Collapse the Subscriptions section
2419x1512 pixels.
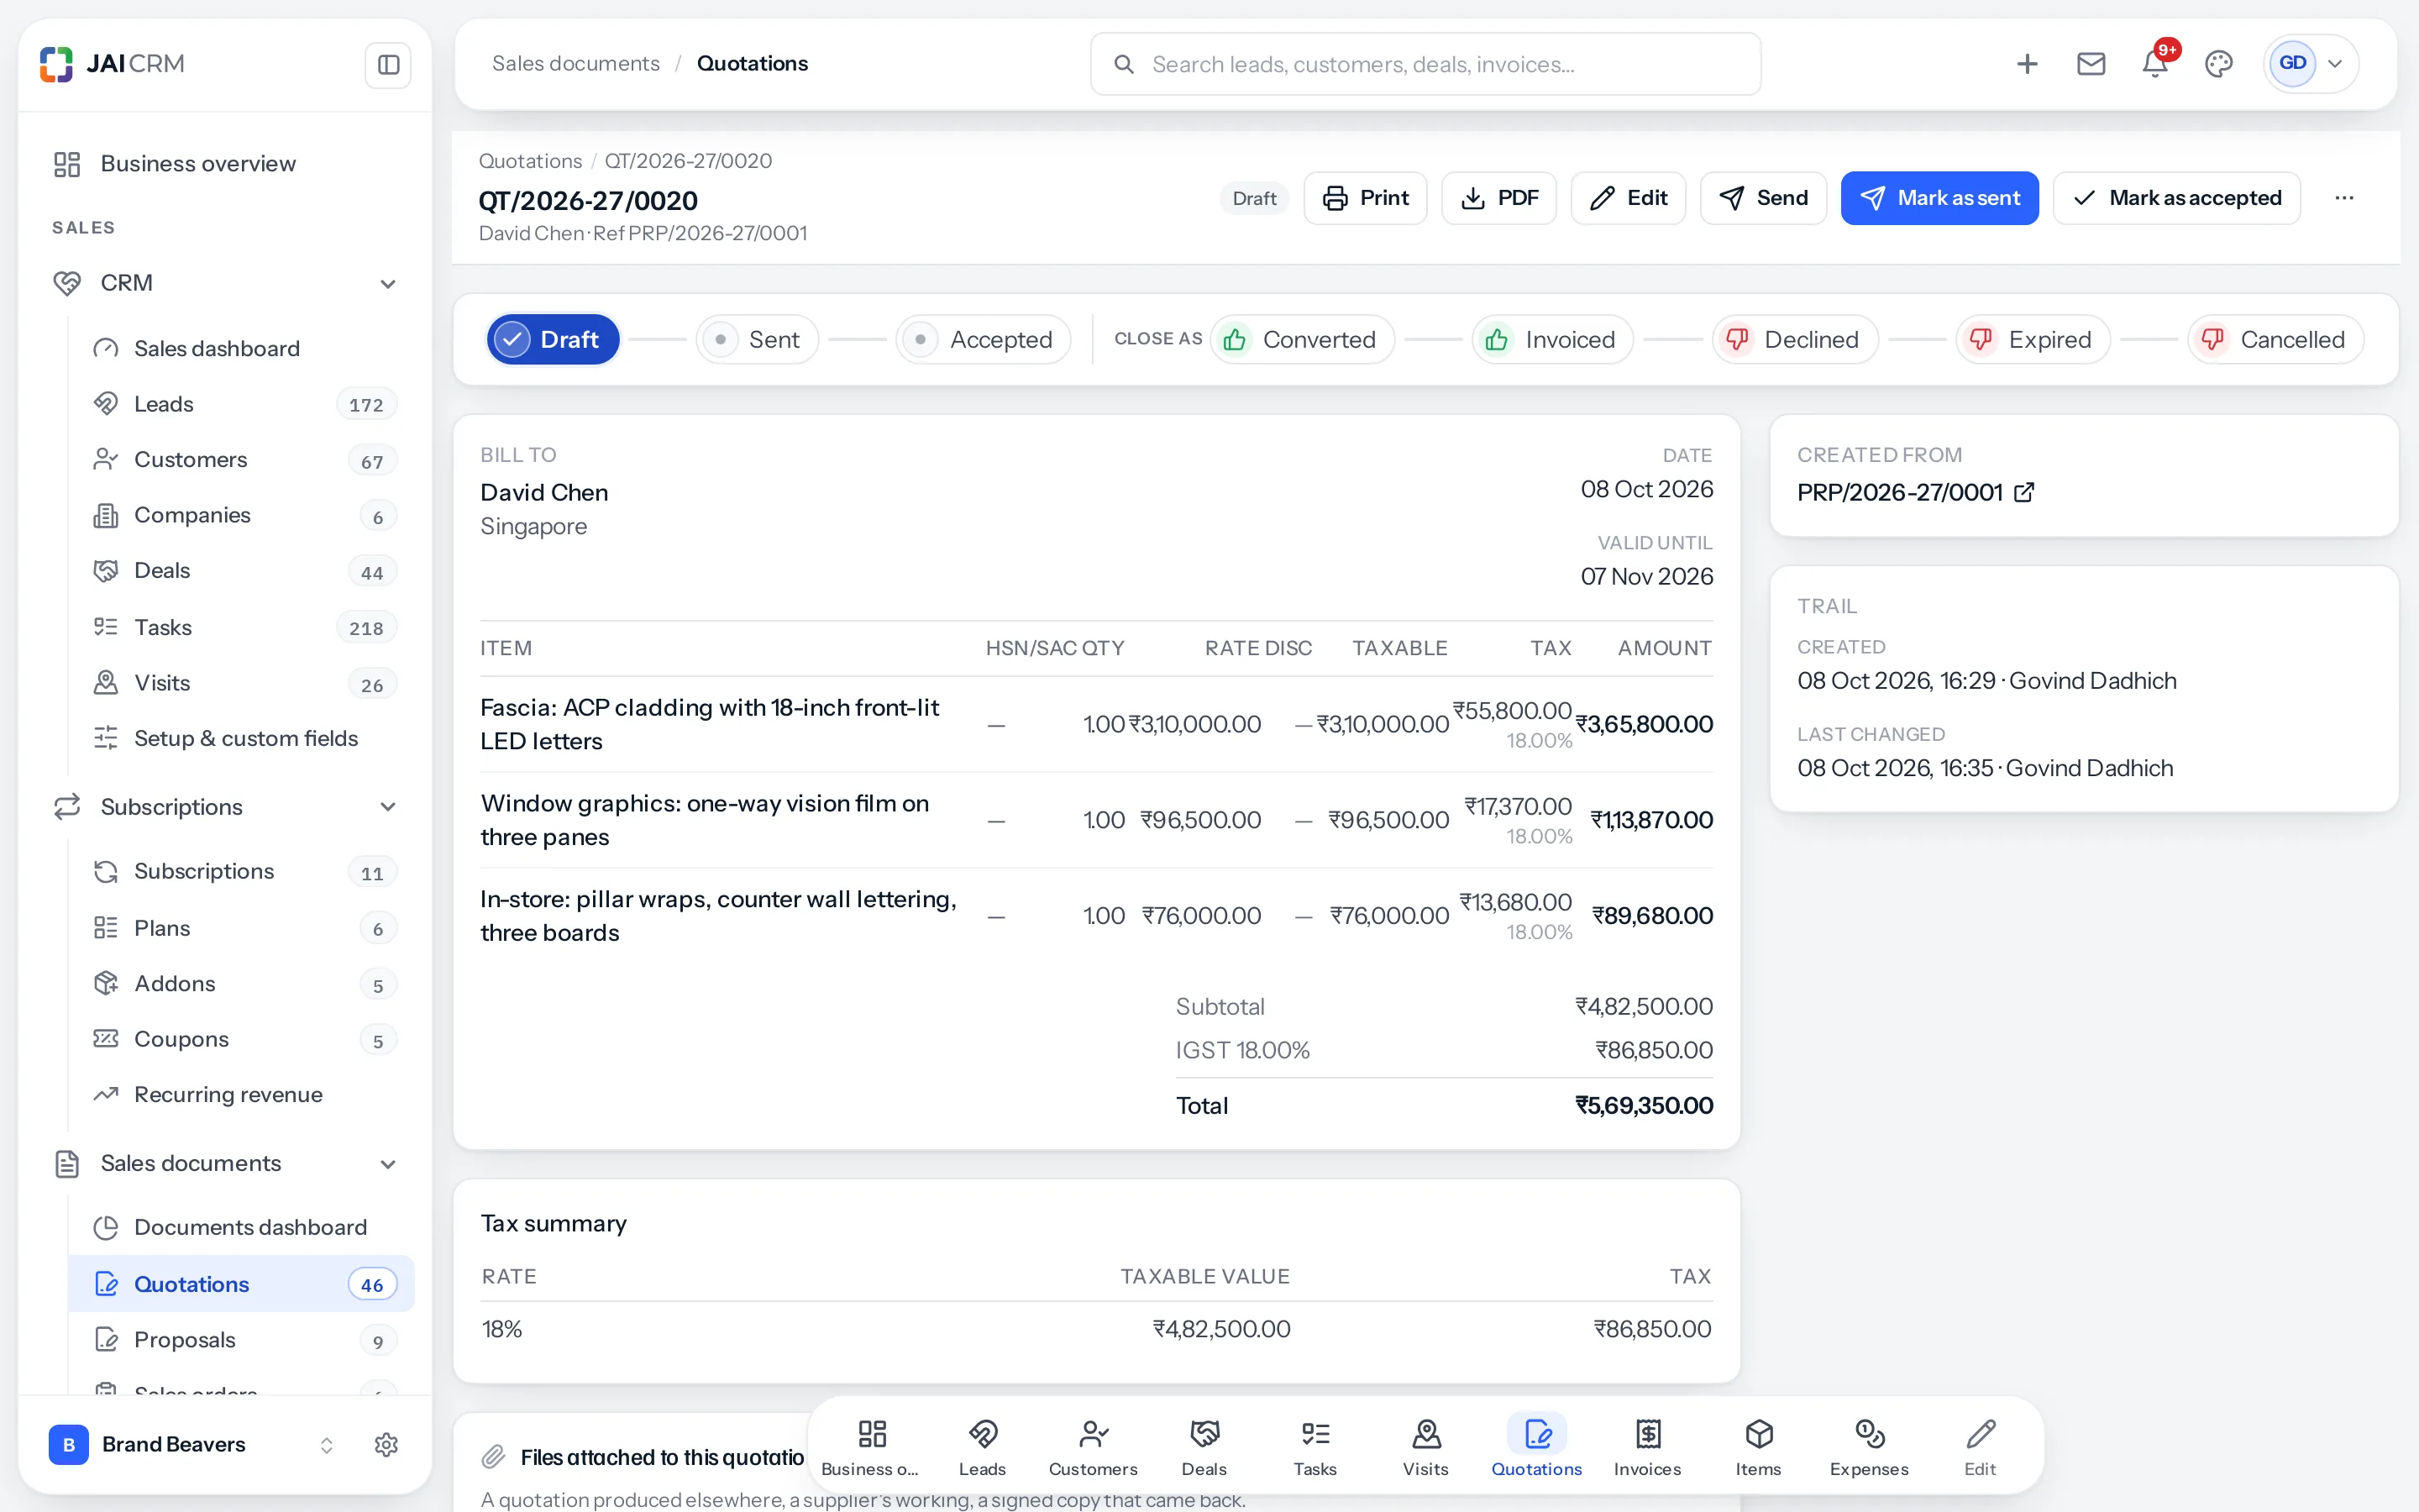pyautogui.click(x=388, y=807)
